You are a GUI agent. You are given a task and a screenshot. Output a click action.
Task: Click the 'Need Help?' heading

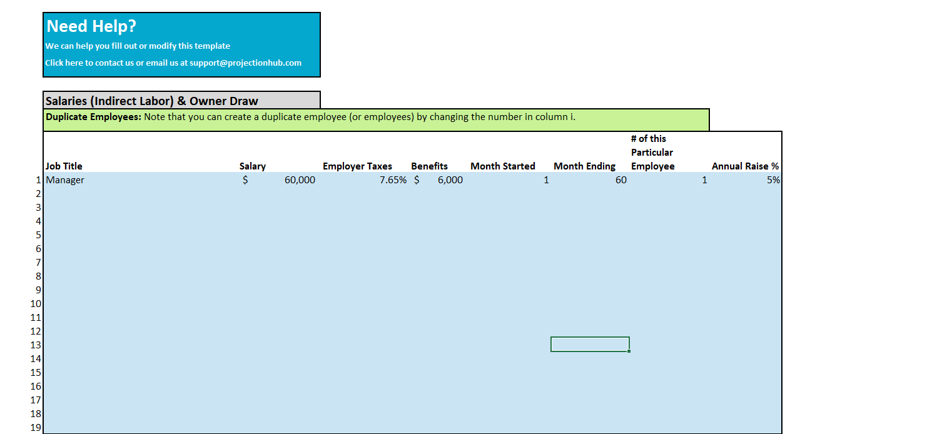pyautogui.click(x=91, y=26)
